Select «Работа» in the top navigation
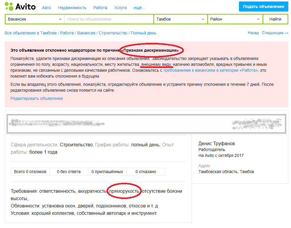This screenshot has height=228, width=291. (x=100, y=8)
